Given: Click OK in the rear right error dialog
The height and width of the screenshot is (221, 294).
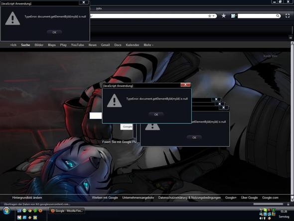Looking at the screenshot, I should pyautogui.click(x=194, y=138).
